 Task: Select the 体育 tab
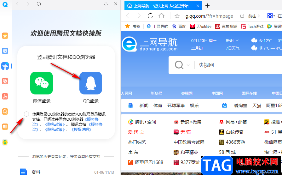[158, 106]
